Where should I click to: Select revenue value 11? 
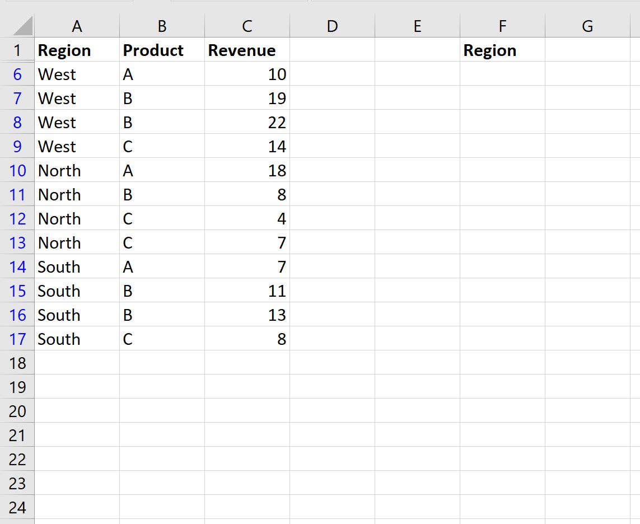[247, 291]
